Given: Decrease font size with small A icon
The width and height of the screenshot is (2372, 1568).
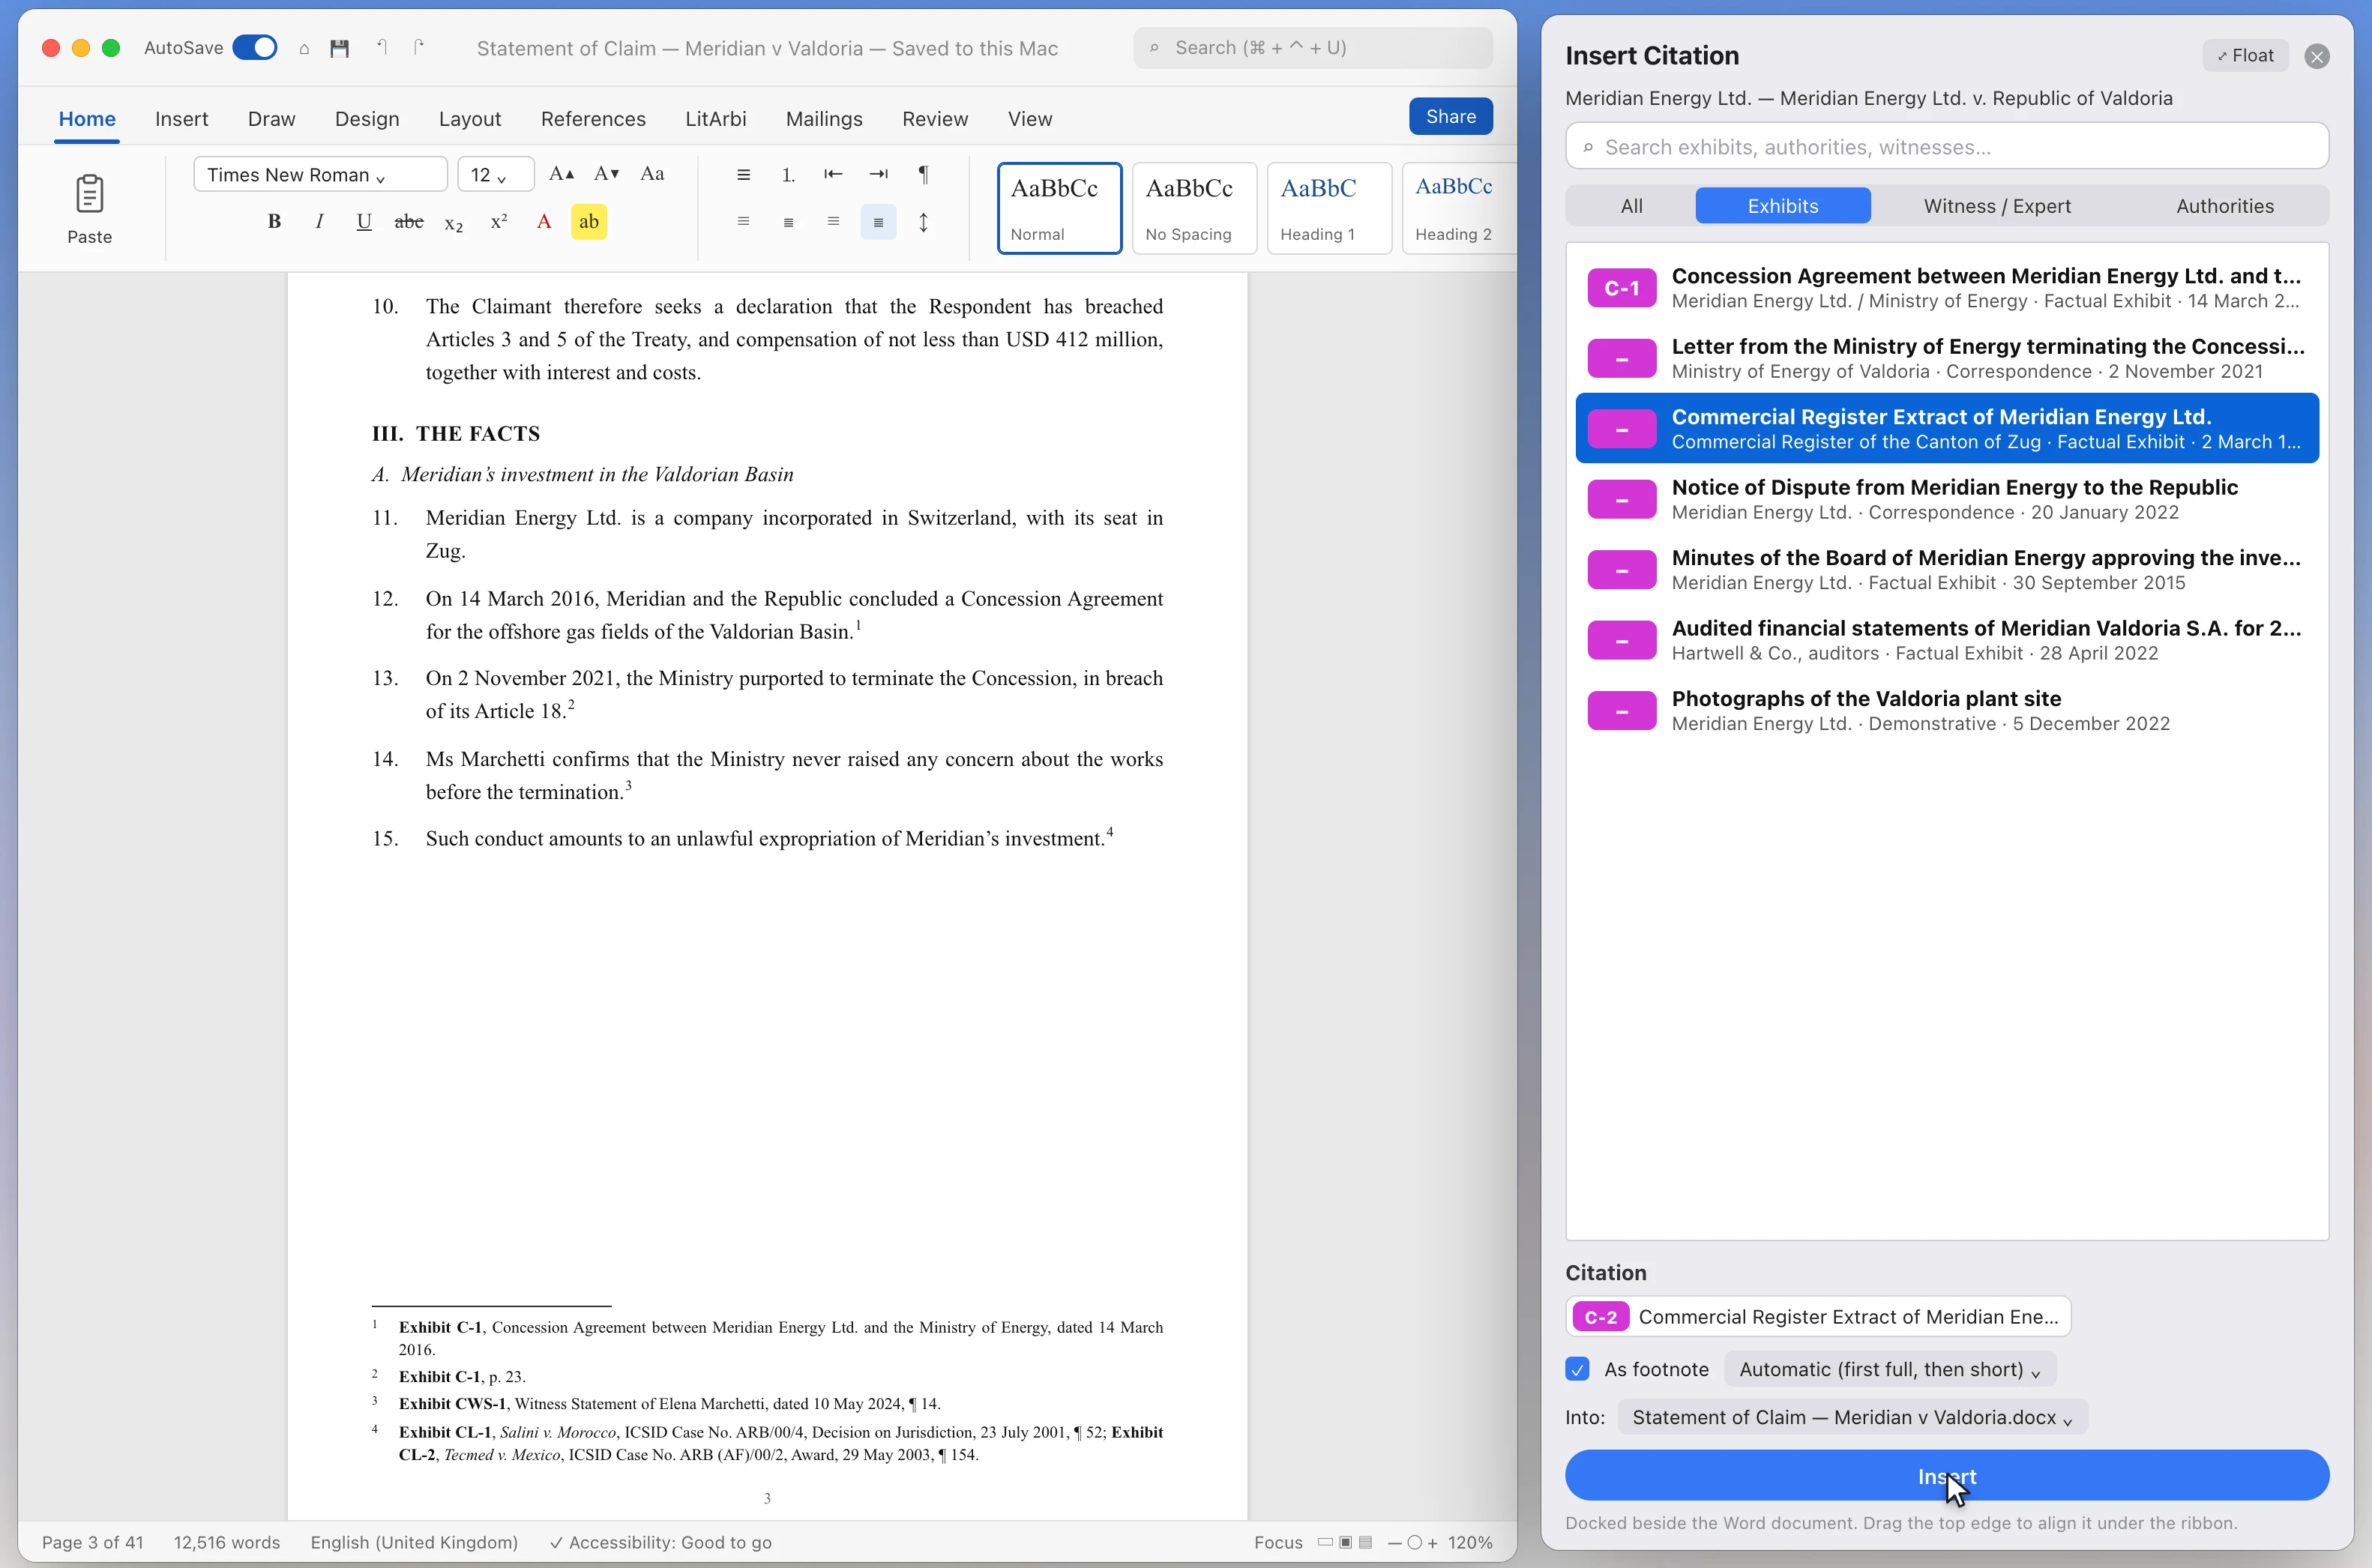Looking at the screenshot, I should [607, 174].
